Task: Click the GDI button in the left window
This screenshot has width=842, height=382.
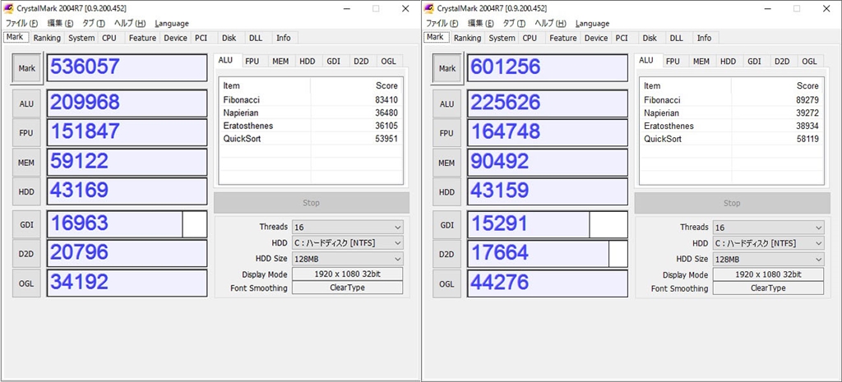Action: (26, 225)
